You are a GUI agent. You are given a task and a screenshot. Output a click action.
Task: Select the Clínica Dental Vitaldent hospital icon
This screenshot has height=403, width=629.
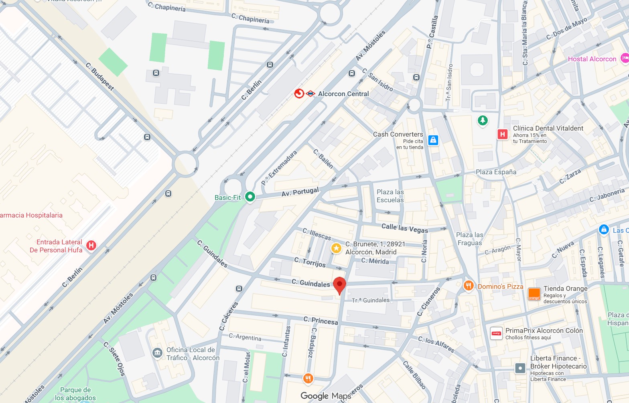[x=502, y=134]
